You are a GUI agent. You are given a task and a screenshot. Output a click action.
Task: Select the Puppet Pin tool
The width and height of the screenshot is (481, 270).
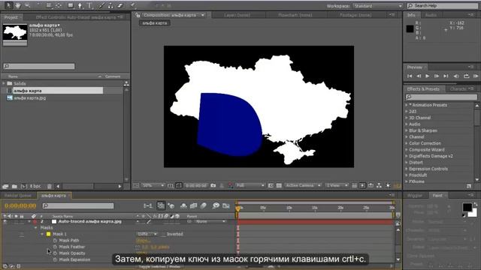[x=132, y=5]
